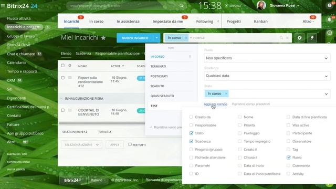
Task: Click the horizontal scrollbar under the task table
Action: 102,123
